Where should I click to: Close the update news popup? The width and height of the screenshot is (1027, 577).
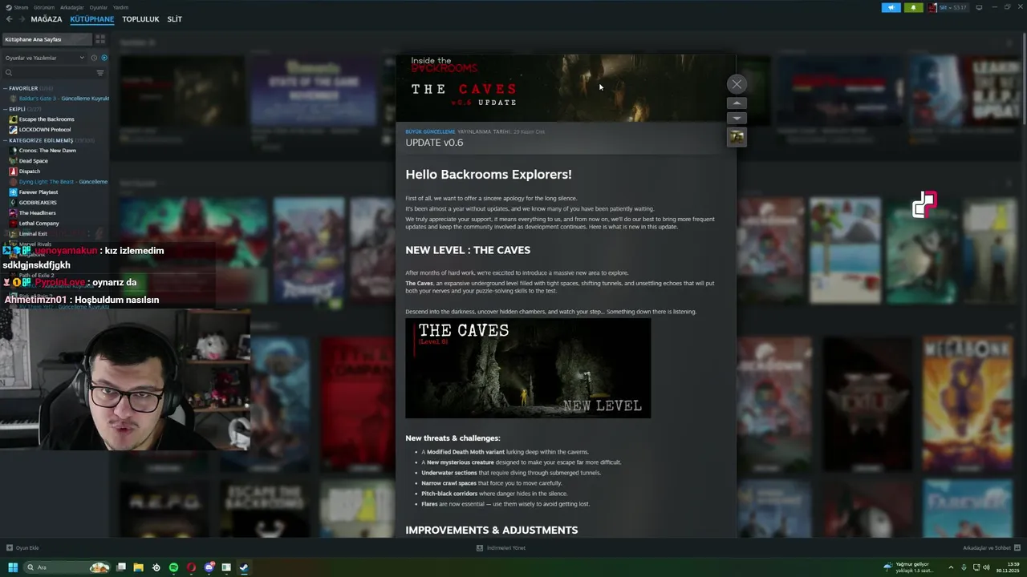(x=737, y=84)
